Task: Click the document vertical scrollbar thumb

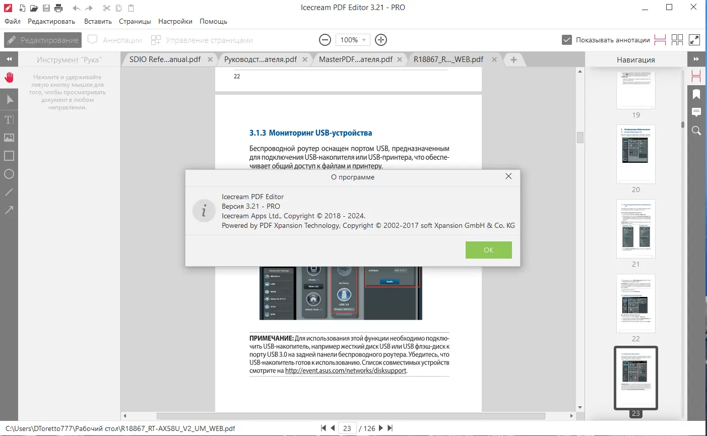Action: click(x=580, y=138)
